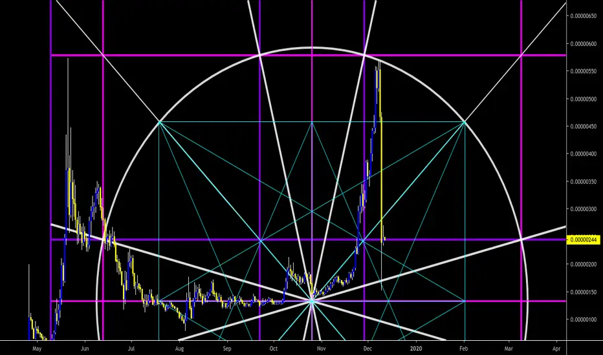This screenshot has width=603, height=355.
Task: Click the 0.00000550 price axis label
Action: tap(584, 72)
